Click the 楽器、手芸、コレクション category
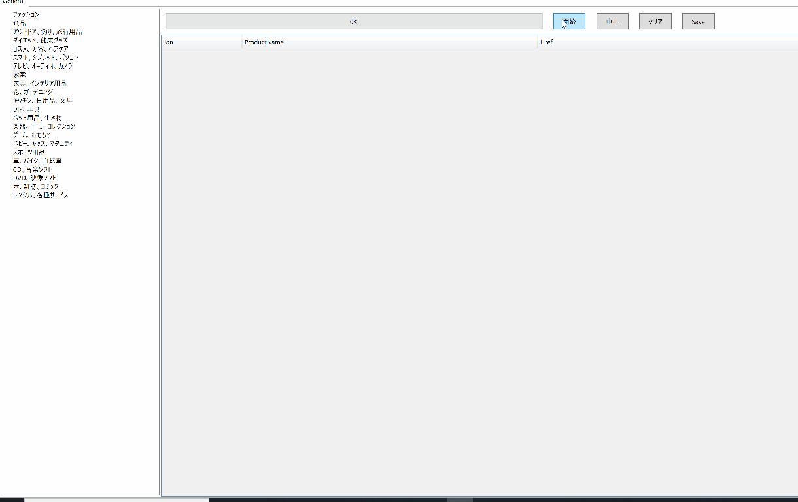This screenshot has height=502, width=798. coord(44,126)
